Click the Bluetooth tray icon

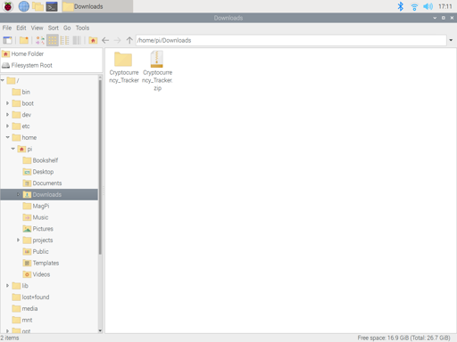pos(401,6)
